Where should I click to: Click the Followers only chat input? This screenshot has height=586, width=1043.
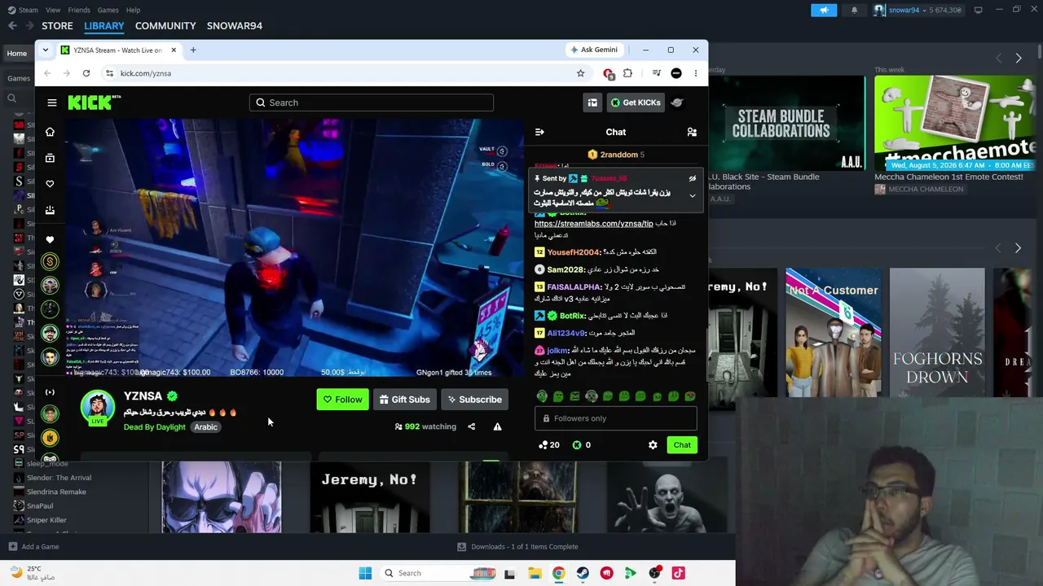[x=616, y=418]
